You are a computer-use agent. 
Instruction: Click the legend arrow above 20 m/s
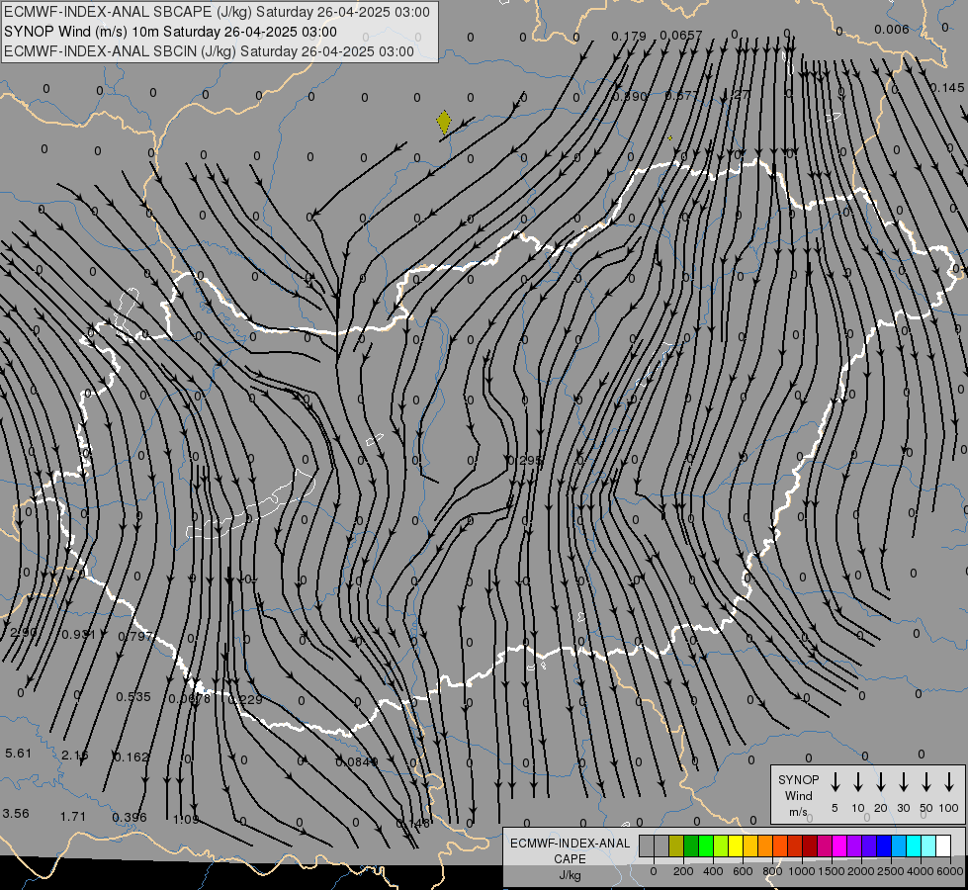880,782
